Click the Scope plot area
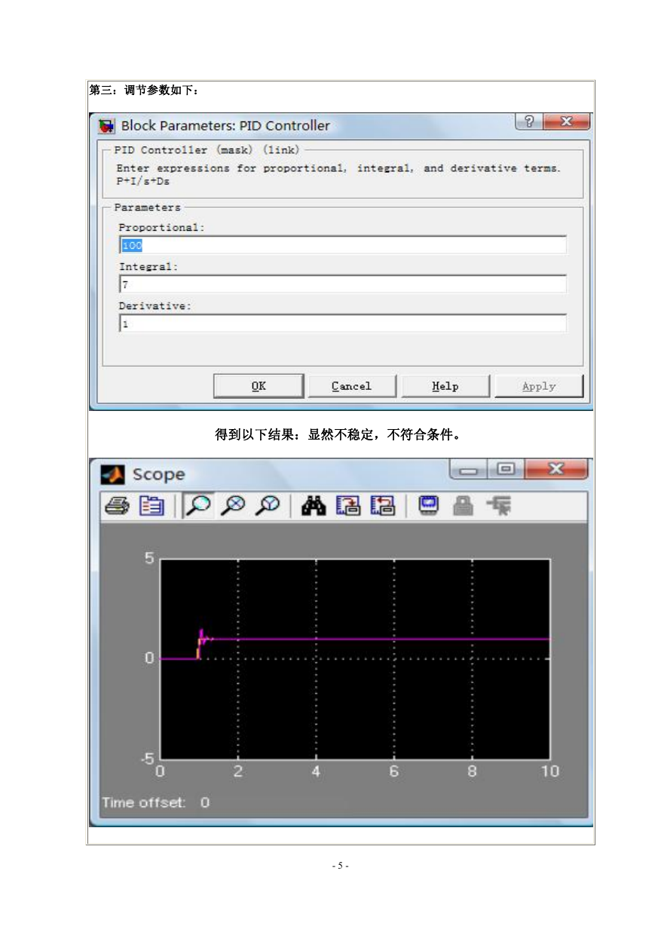 356,658
